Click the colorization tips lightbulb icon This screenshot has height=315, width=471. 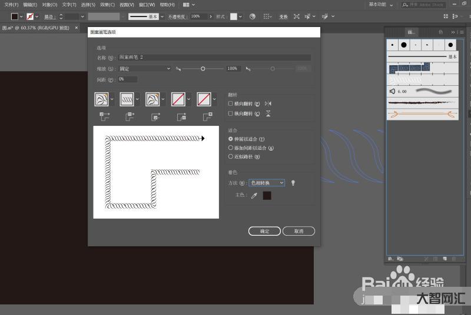tap(293, 183)
